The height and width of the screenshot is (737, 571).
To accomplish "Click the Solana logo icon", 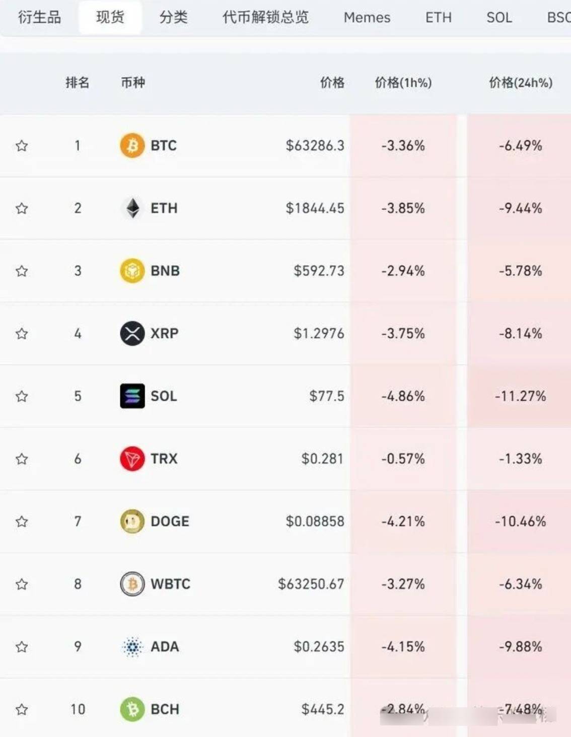I will click(x=132, y=396).
